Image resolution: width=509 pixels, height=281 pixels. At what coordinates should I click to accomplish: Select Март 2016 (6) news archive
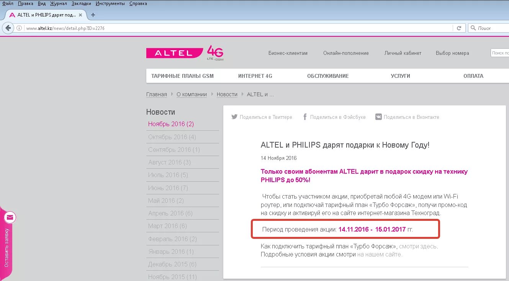167,226
